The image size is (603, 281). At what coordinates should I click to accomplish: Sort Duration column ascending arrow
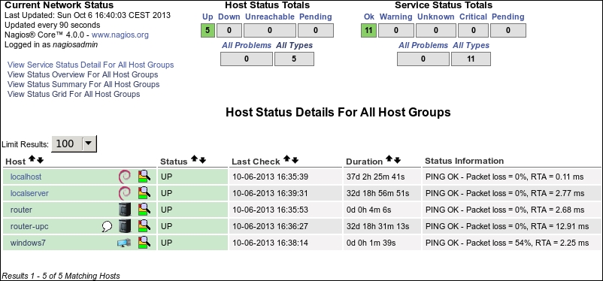point(389,159)
